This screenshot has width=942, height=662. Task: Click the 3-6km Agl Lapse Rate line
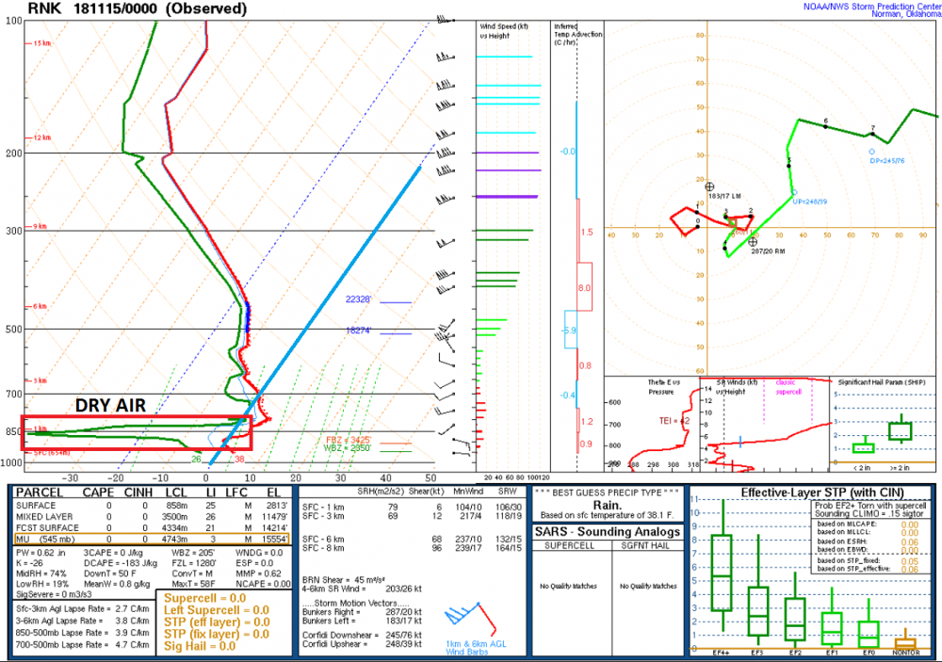82,621
